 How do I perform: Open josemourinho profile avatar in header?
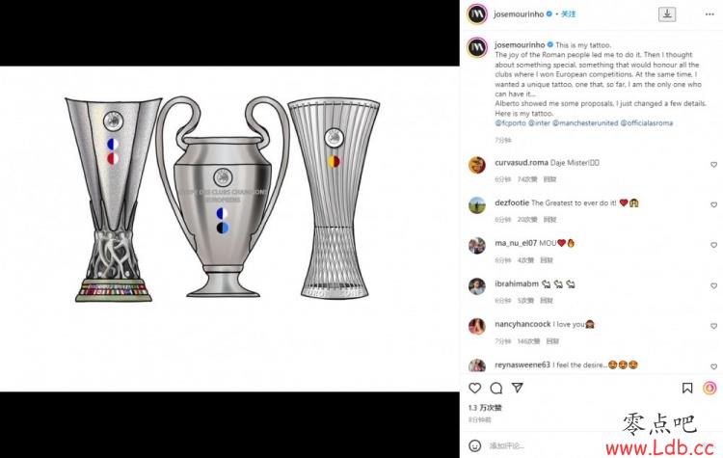click(477, 13)
